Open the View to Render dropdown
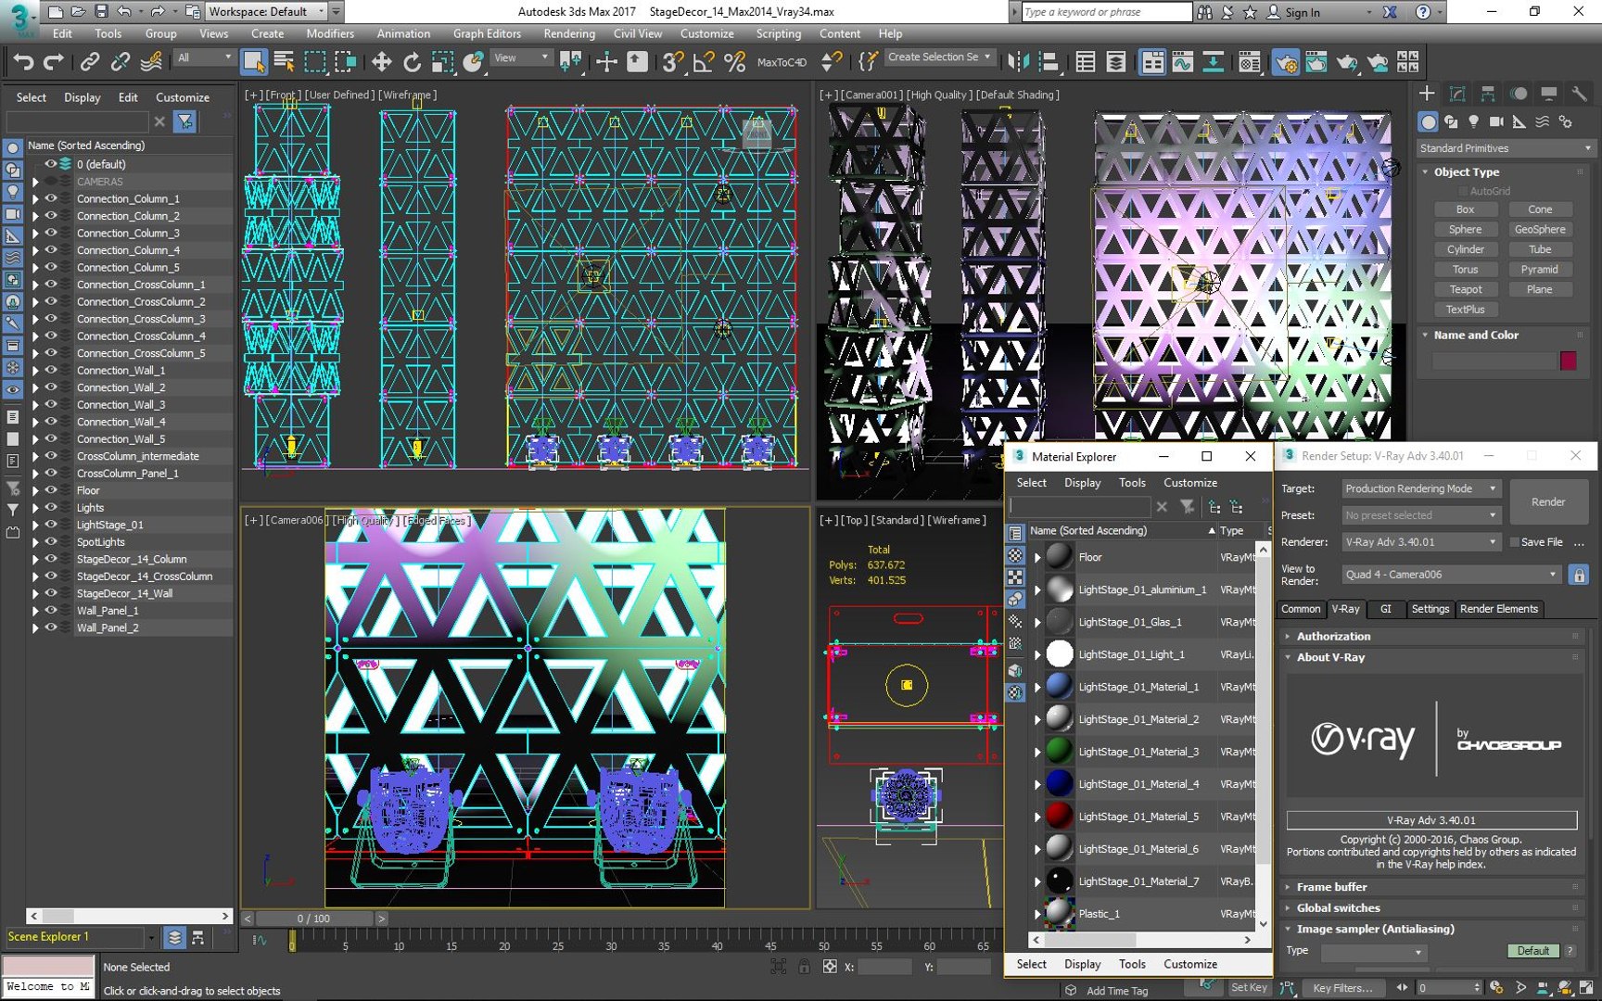 (1451, 575)
